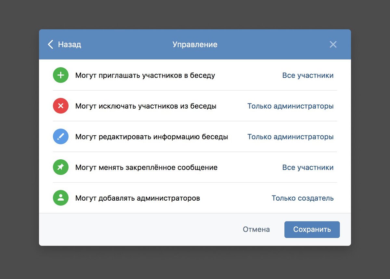Click the Управление dialog title
Screen dimensions: 390x279
pyautogui.click(x=195, y=45)
